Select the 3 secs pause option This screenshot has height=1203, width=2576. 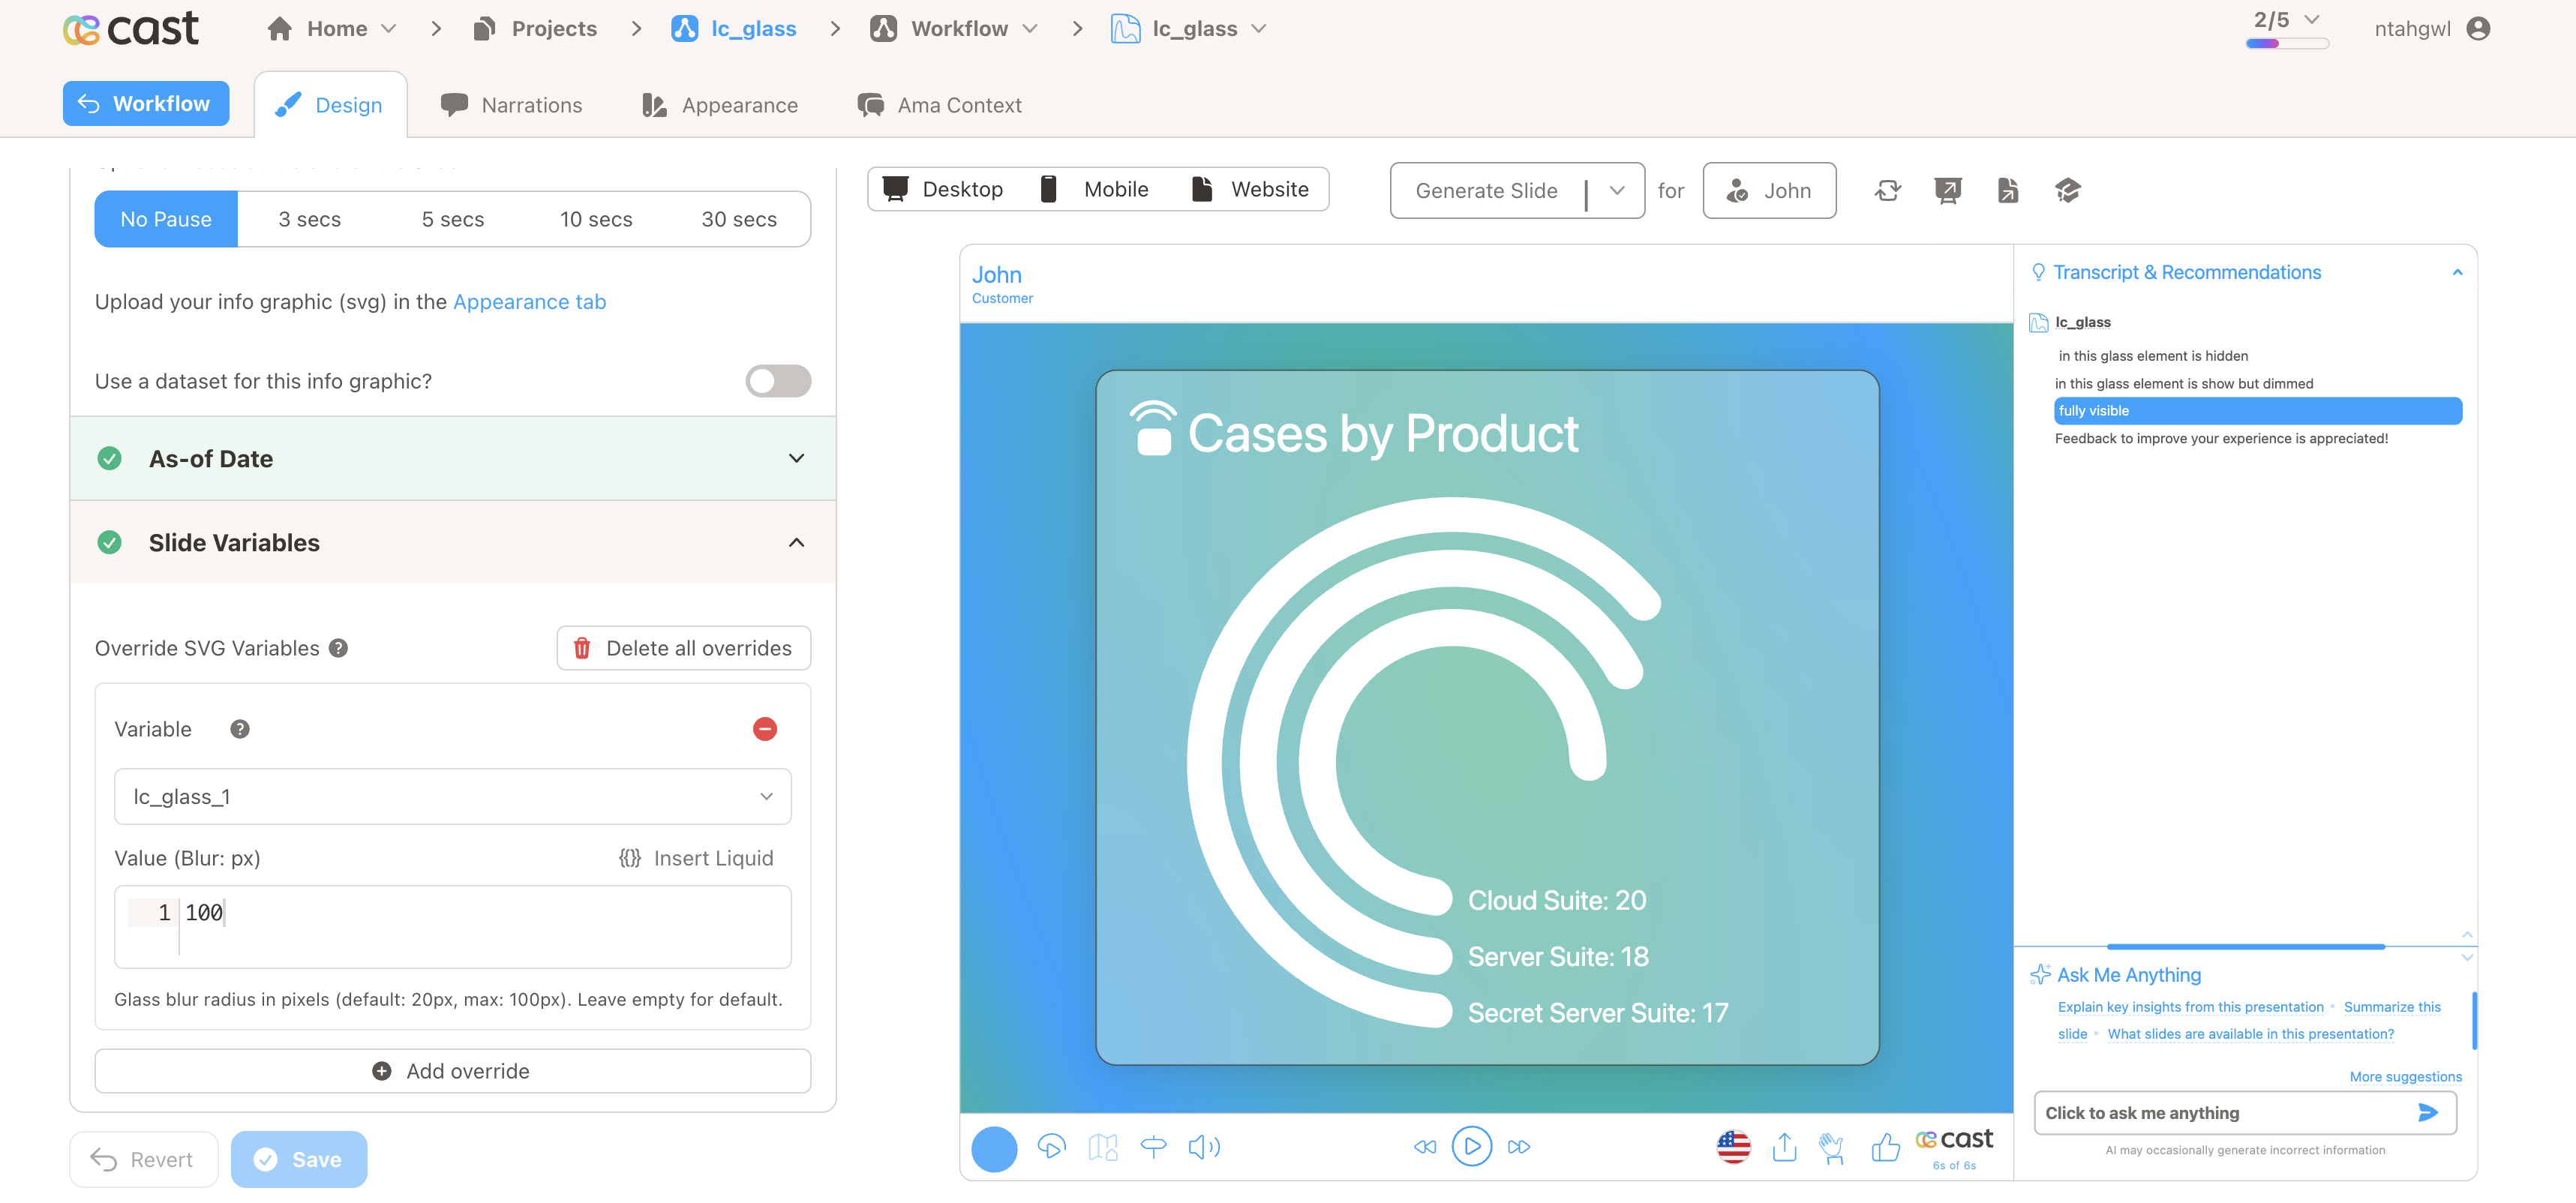[309, 218]
